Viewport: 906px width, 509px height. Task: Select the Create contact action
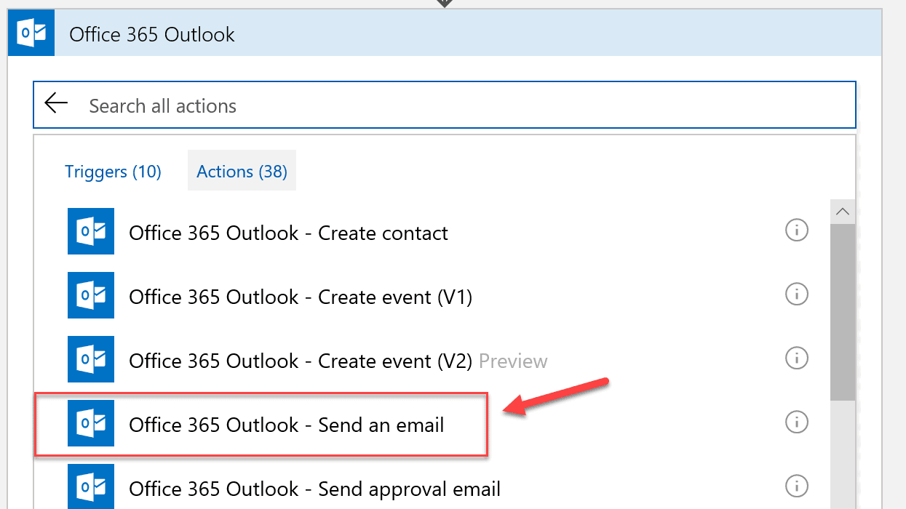click(288, 233)
